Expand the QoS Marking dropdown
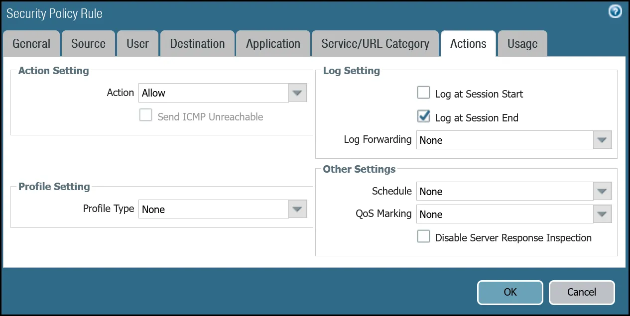Viewport: 630px width, 316px height. click(602, 214)
